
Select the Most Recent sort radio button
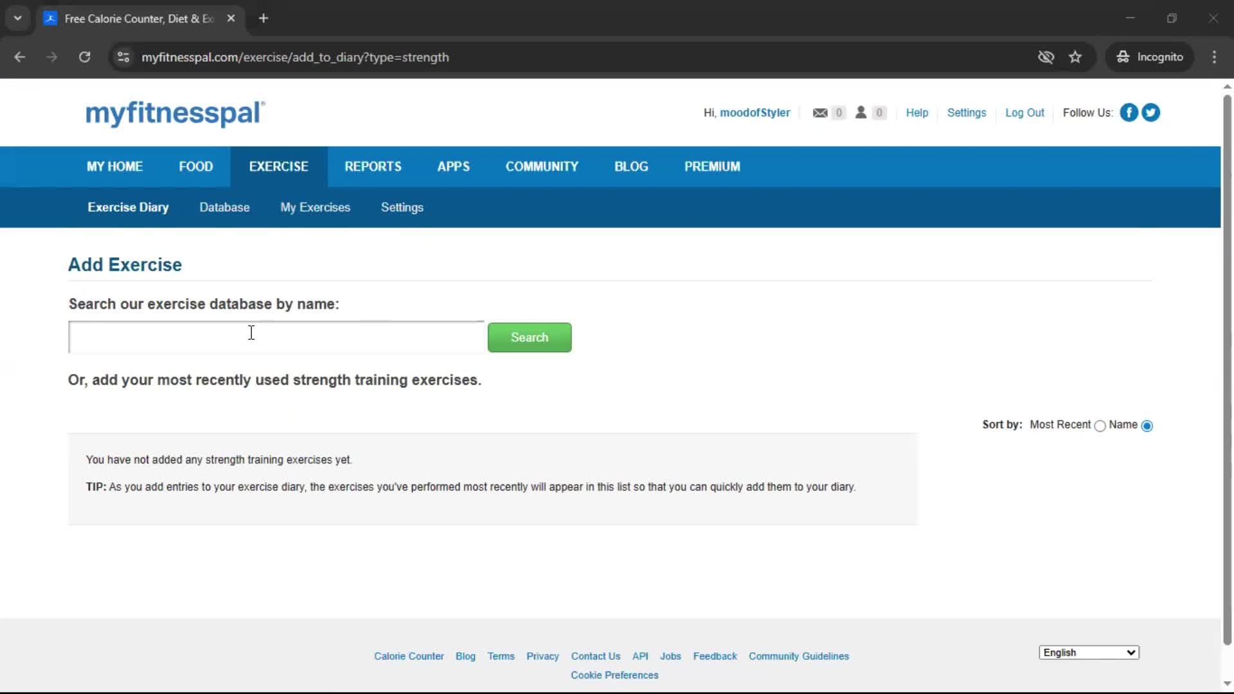(1100, 426)
